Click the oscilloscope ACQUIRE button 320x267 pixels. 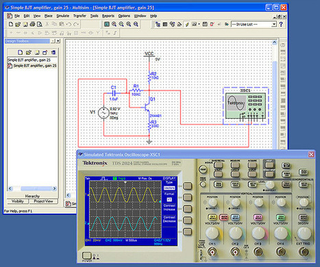coord(252,165)
